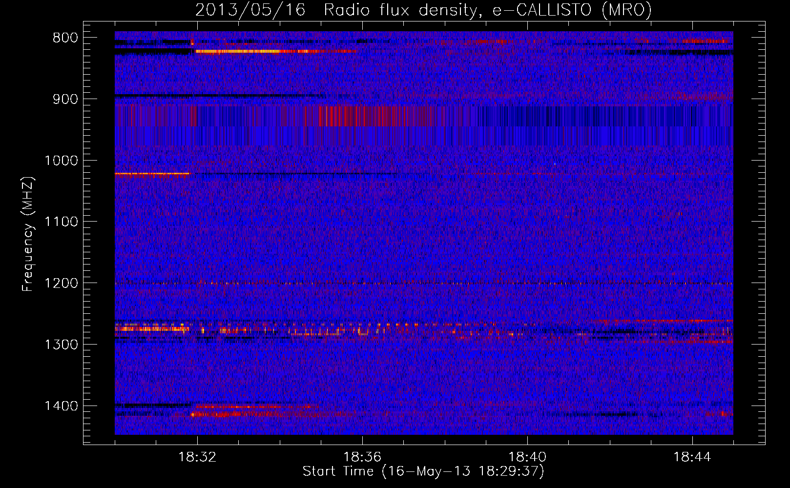
Task: Click the 1100 frequency tick label
Action: (x=61, y=222)
